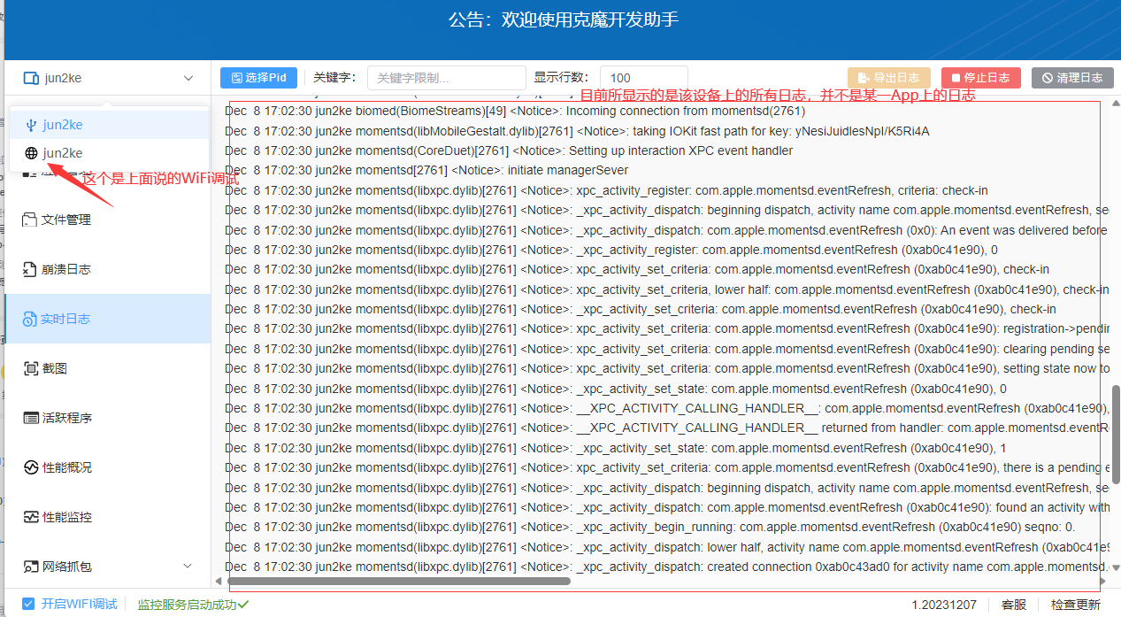Focus the 关键字 keyword filter input
The image size is (1121, 617).
pyautogui.click(x=446, y=78)
